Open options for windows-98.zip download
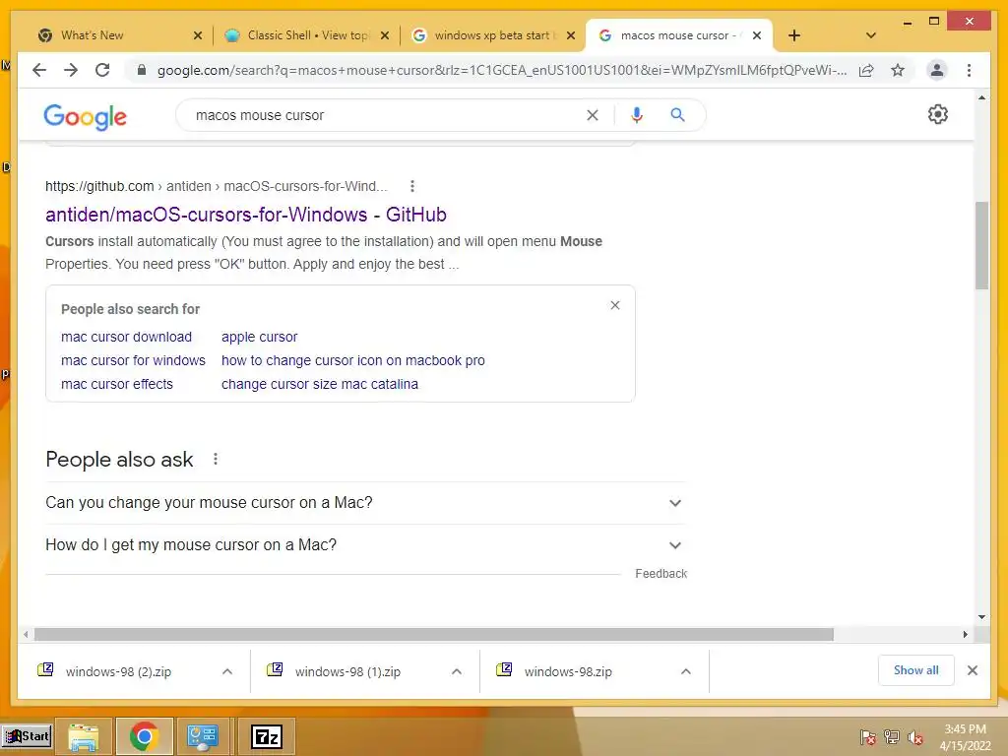The width and height of the screenshot is (1008, 756). (686, 671)
